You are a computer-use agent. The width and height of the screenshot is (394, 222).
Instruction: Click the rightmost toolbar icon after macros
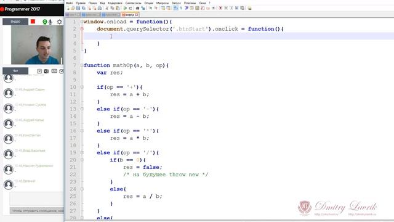click(249, 8)
